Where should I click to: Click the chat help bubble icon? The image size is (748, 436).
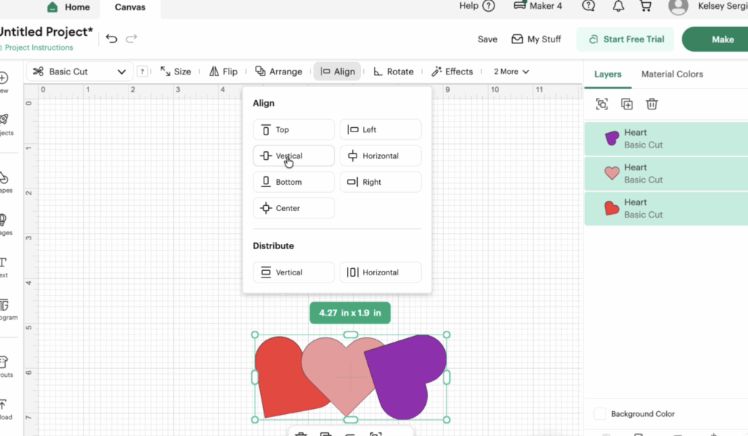click(589, 6)
